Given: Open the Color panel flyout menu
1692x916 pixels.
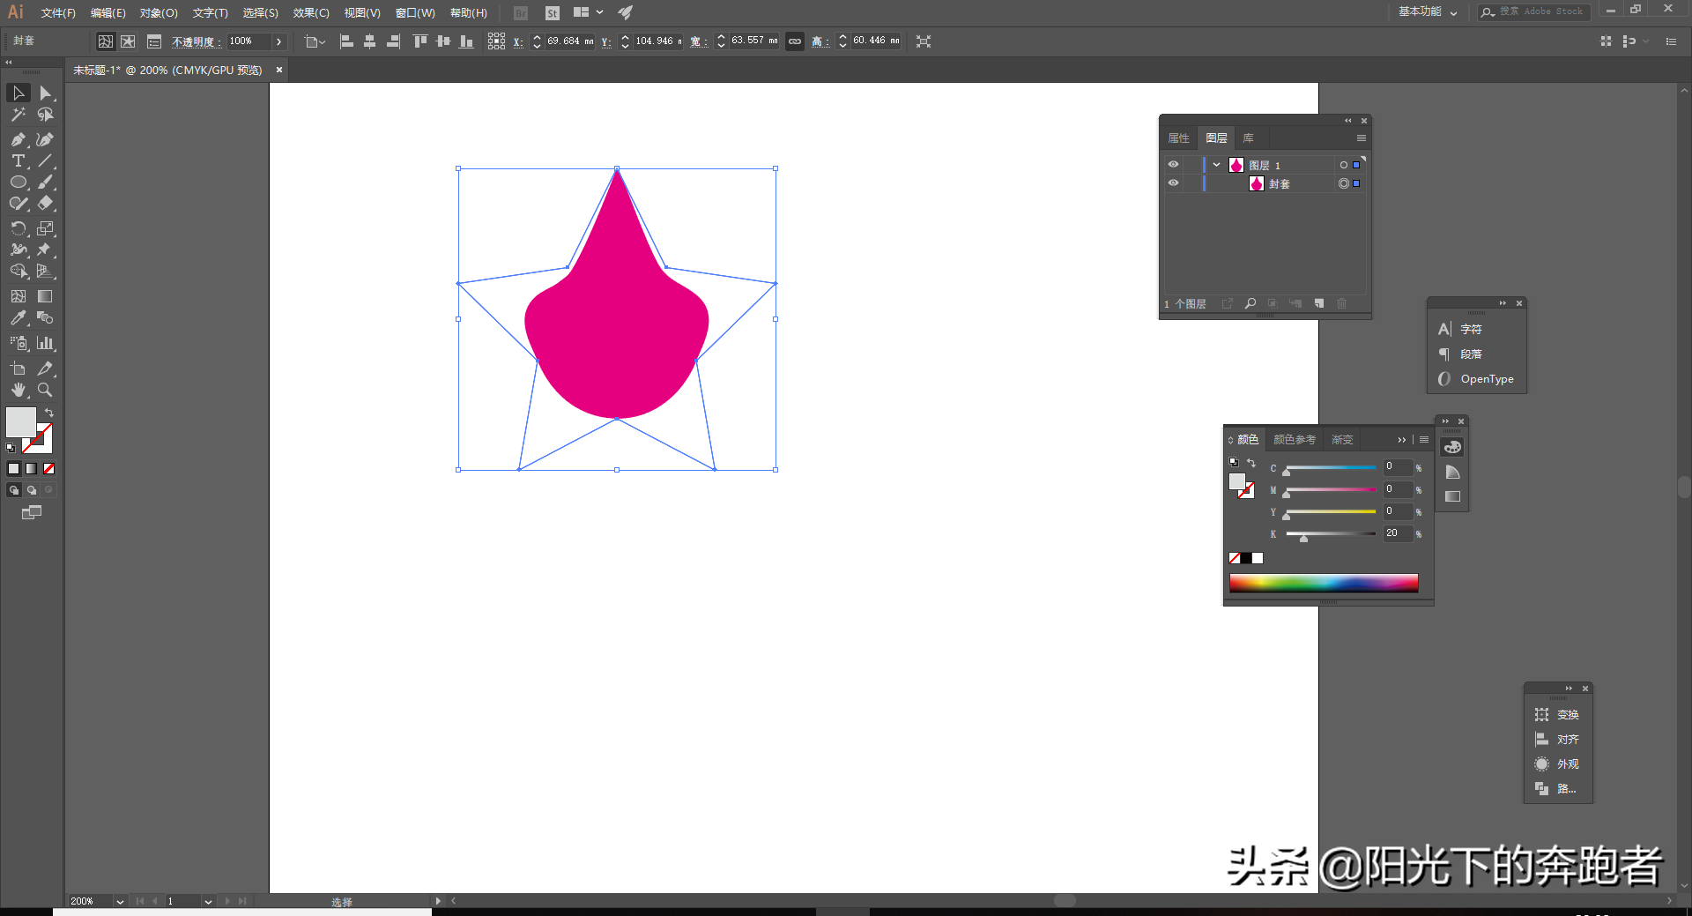Looking at the screenshot, I should pos(1424,440).
